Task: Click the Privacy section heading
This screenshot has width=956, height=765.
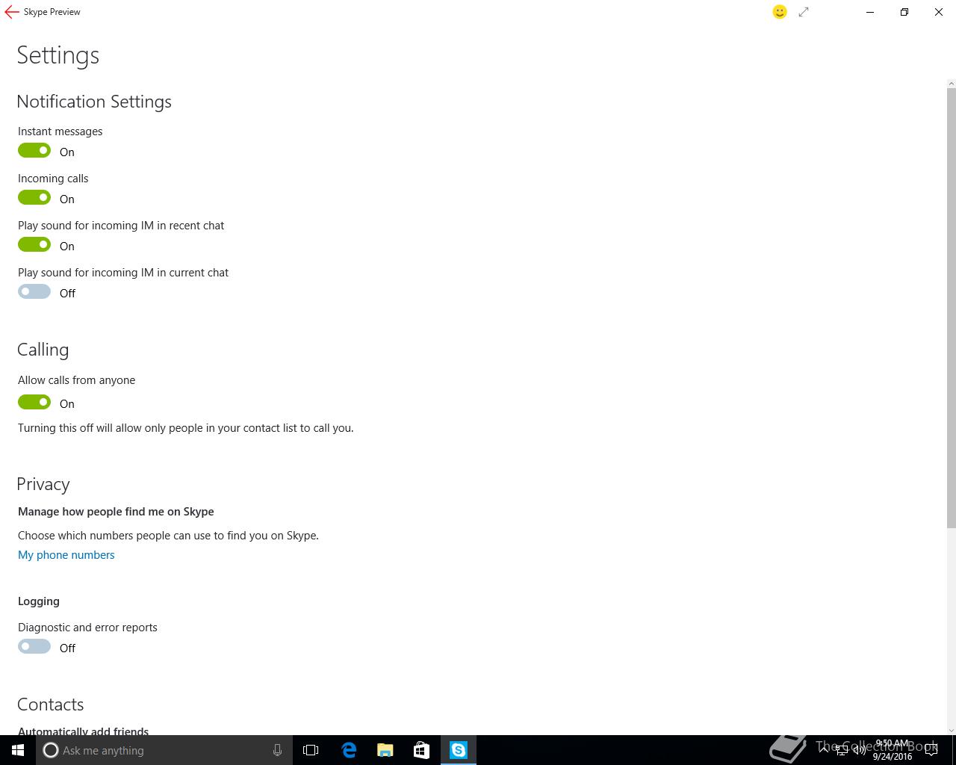Action: pyautogui.click(x=43, y=484)
